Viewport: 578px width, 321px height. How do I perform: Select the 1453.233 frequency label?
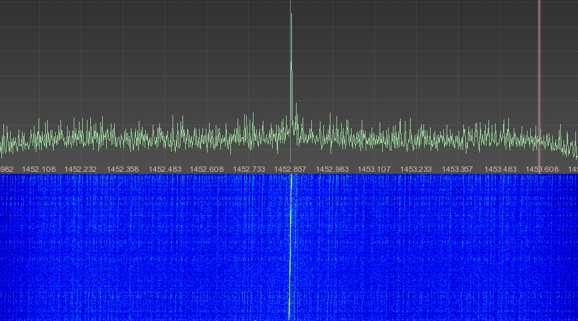click(x=415, y=169)
